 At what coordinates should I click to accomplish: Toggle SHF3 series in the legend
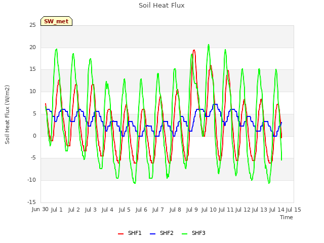pyautogui.click(x=193, y=233)
